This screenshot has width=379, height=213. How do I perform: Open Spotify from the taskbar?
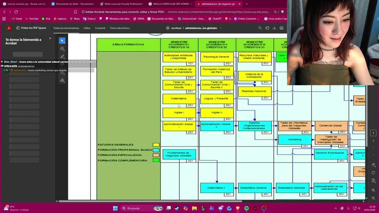tap(246, 208)
